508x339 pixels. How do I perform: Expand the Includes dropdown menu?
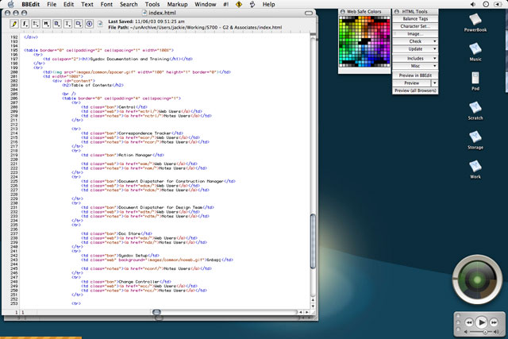(x=416, y=58)
